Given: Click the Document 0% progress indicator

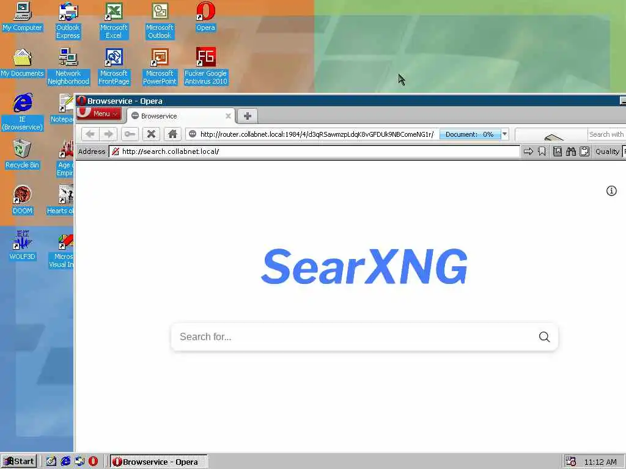Looking at the screenshot, I should point(469,134).
